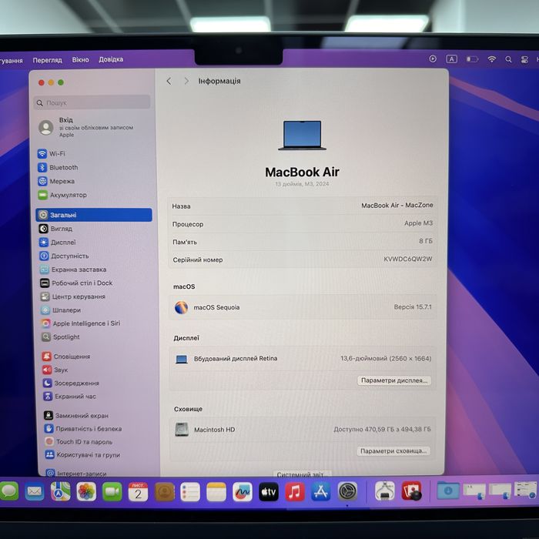
Task: Open Mail from the Dock
Action: pos(35,491)
